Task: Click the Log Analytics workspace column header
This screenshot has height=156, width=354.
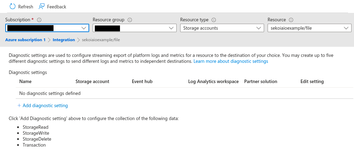Action: point(213,81)
